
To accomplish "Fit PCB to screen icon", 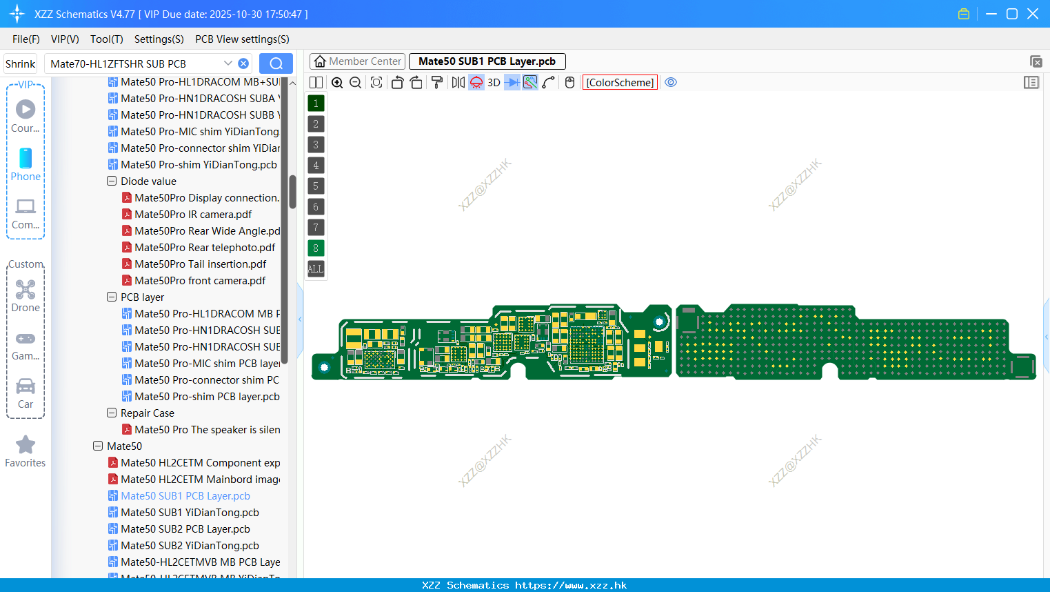I will pos(376,83).
